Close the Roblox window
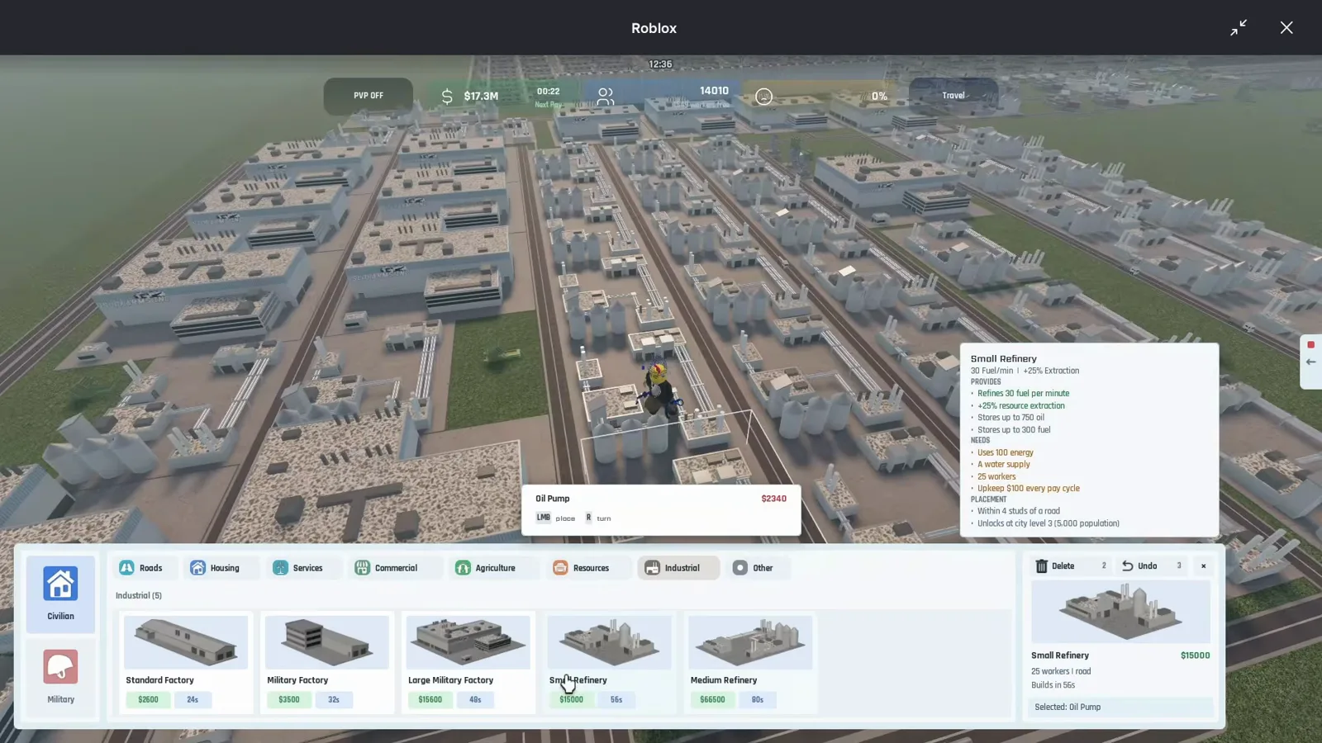 1286,28
